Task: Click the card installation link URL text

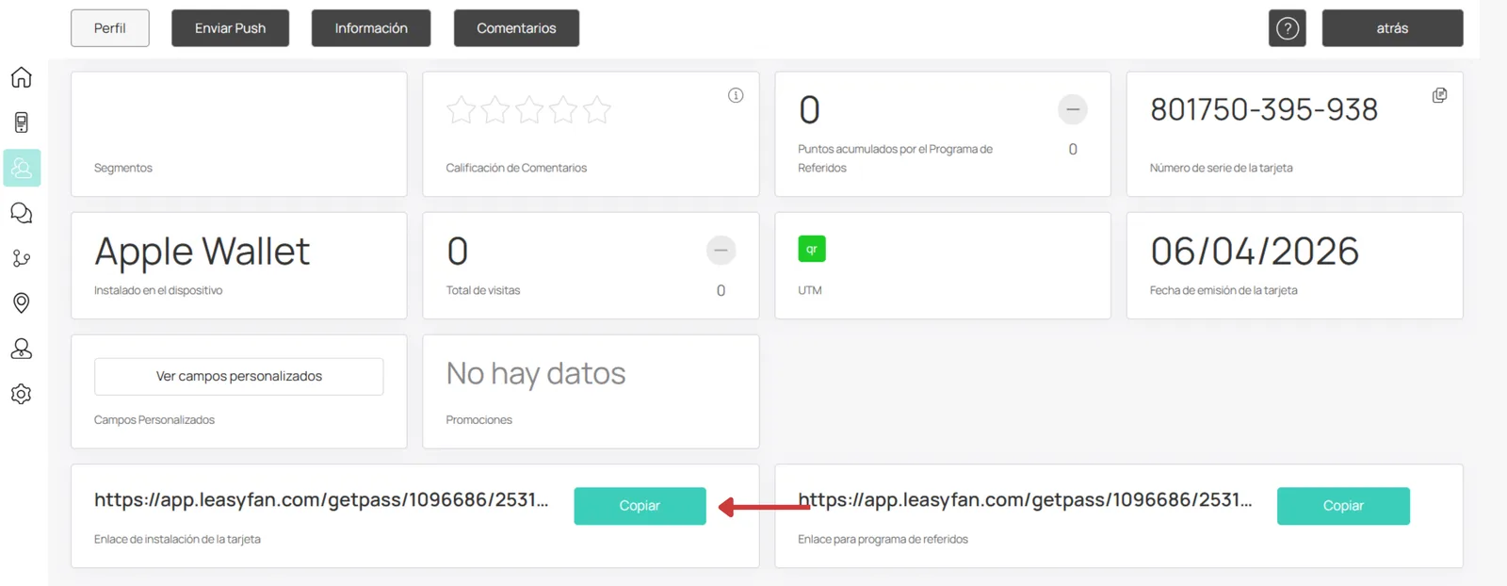Action: tap(321, 500)
